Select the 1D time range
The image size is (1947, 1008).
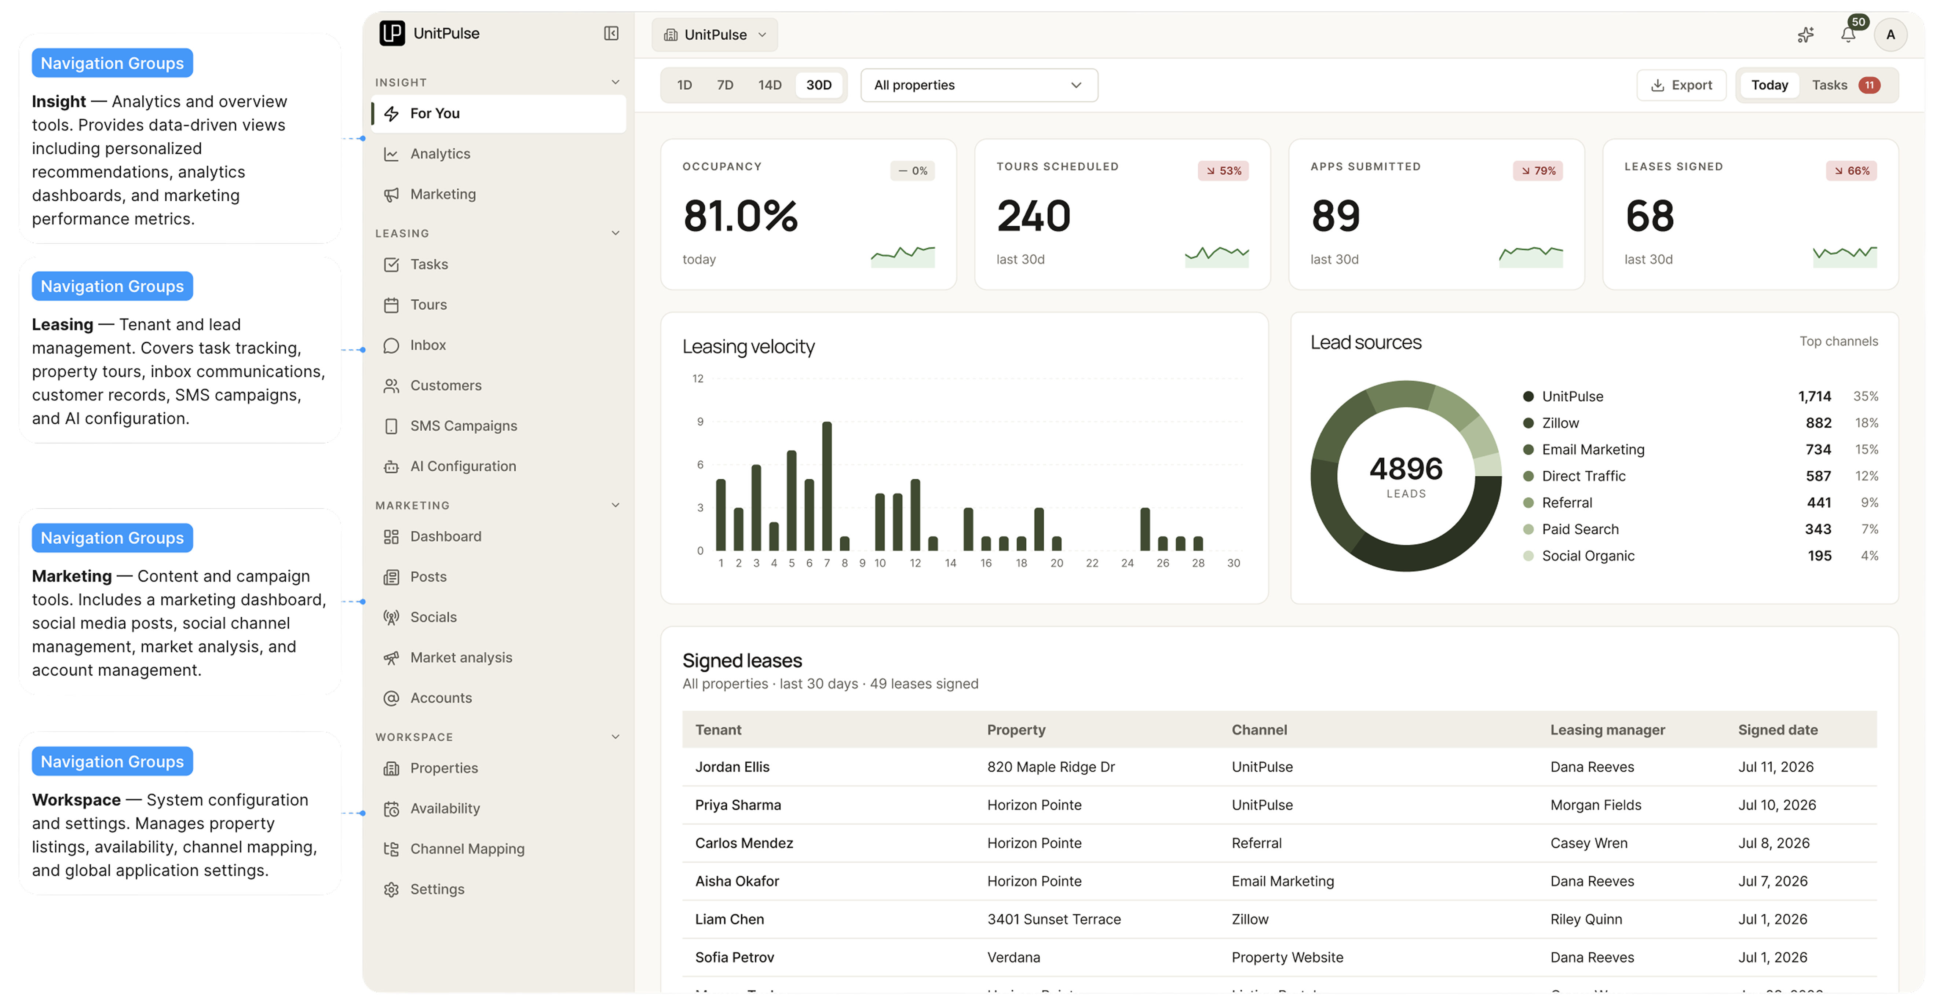pyautogui.click(x=685, y=85)
